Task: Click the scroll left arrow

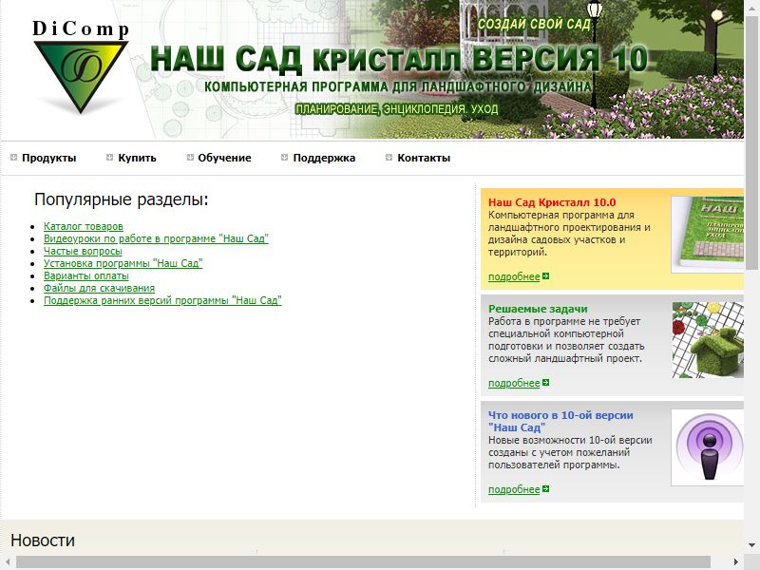Action: click(7, 562)
